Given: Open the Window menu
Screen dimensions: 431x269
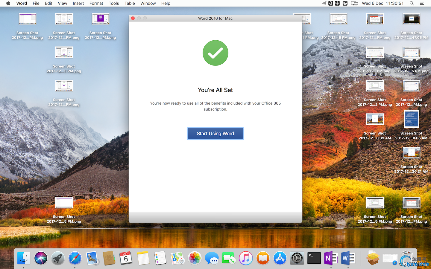Looking at the screenshot, I should click(148, 3).
